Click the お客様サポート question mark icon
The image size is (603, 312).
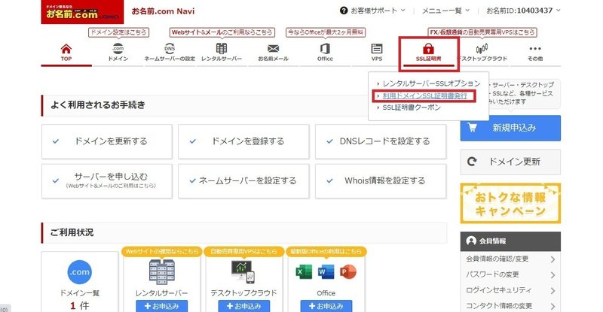[344, 11]
